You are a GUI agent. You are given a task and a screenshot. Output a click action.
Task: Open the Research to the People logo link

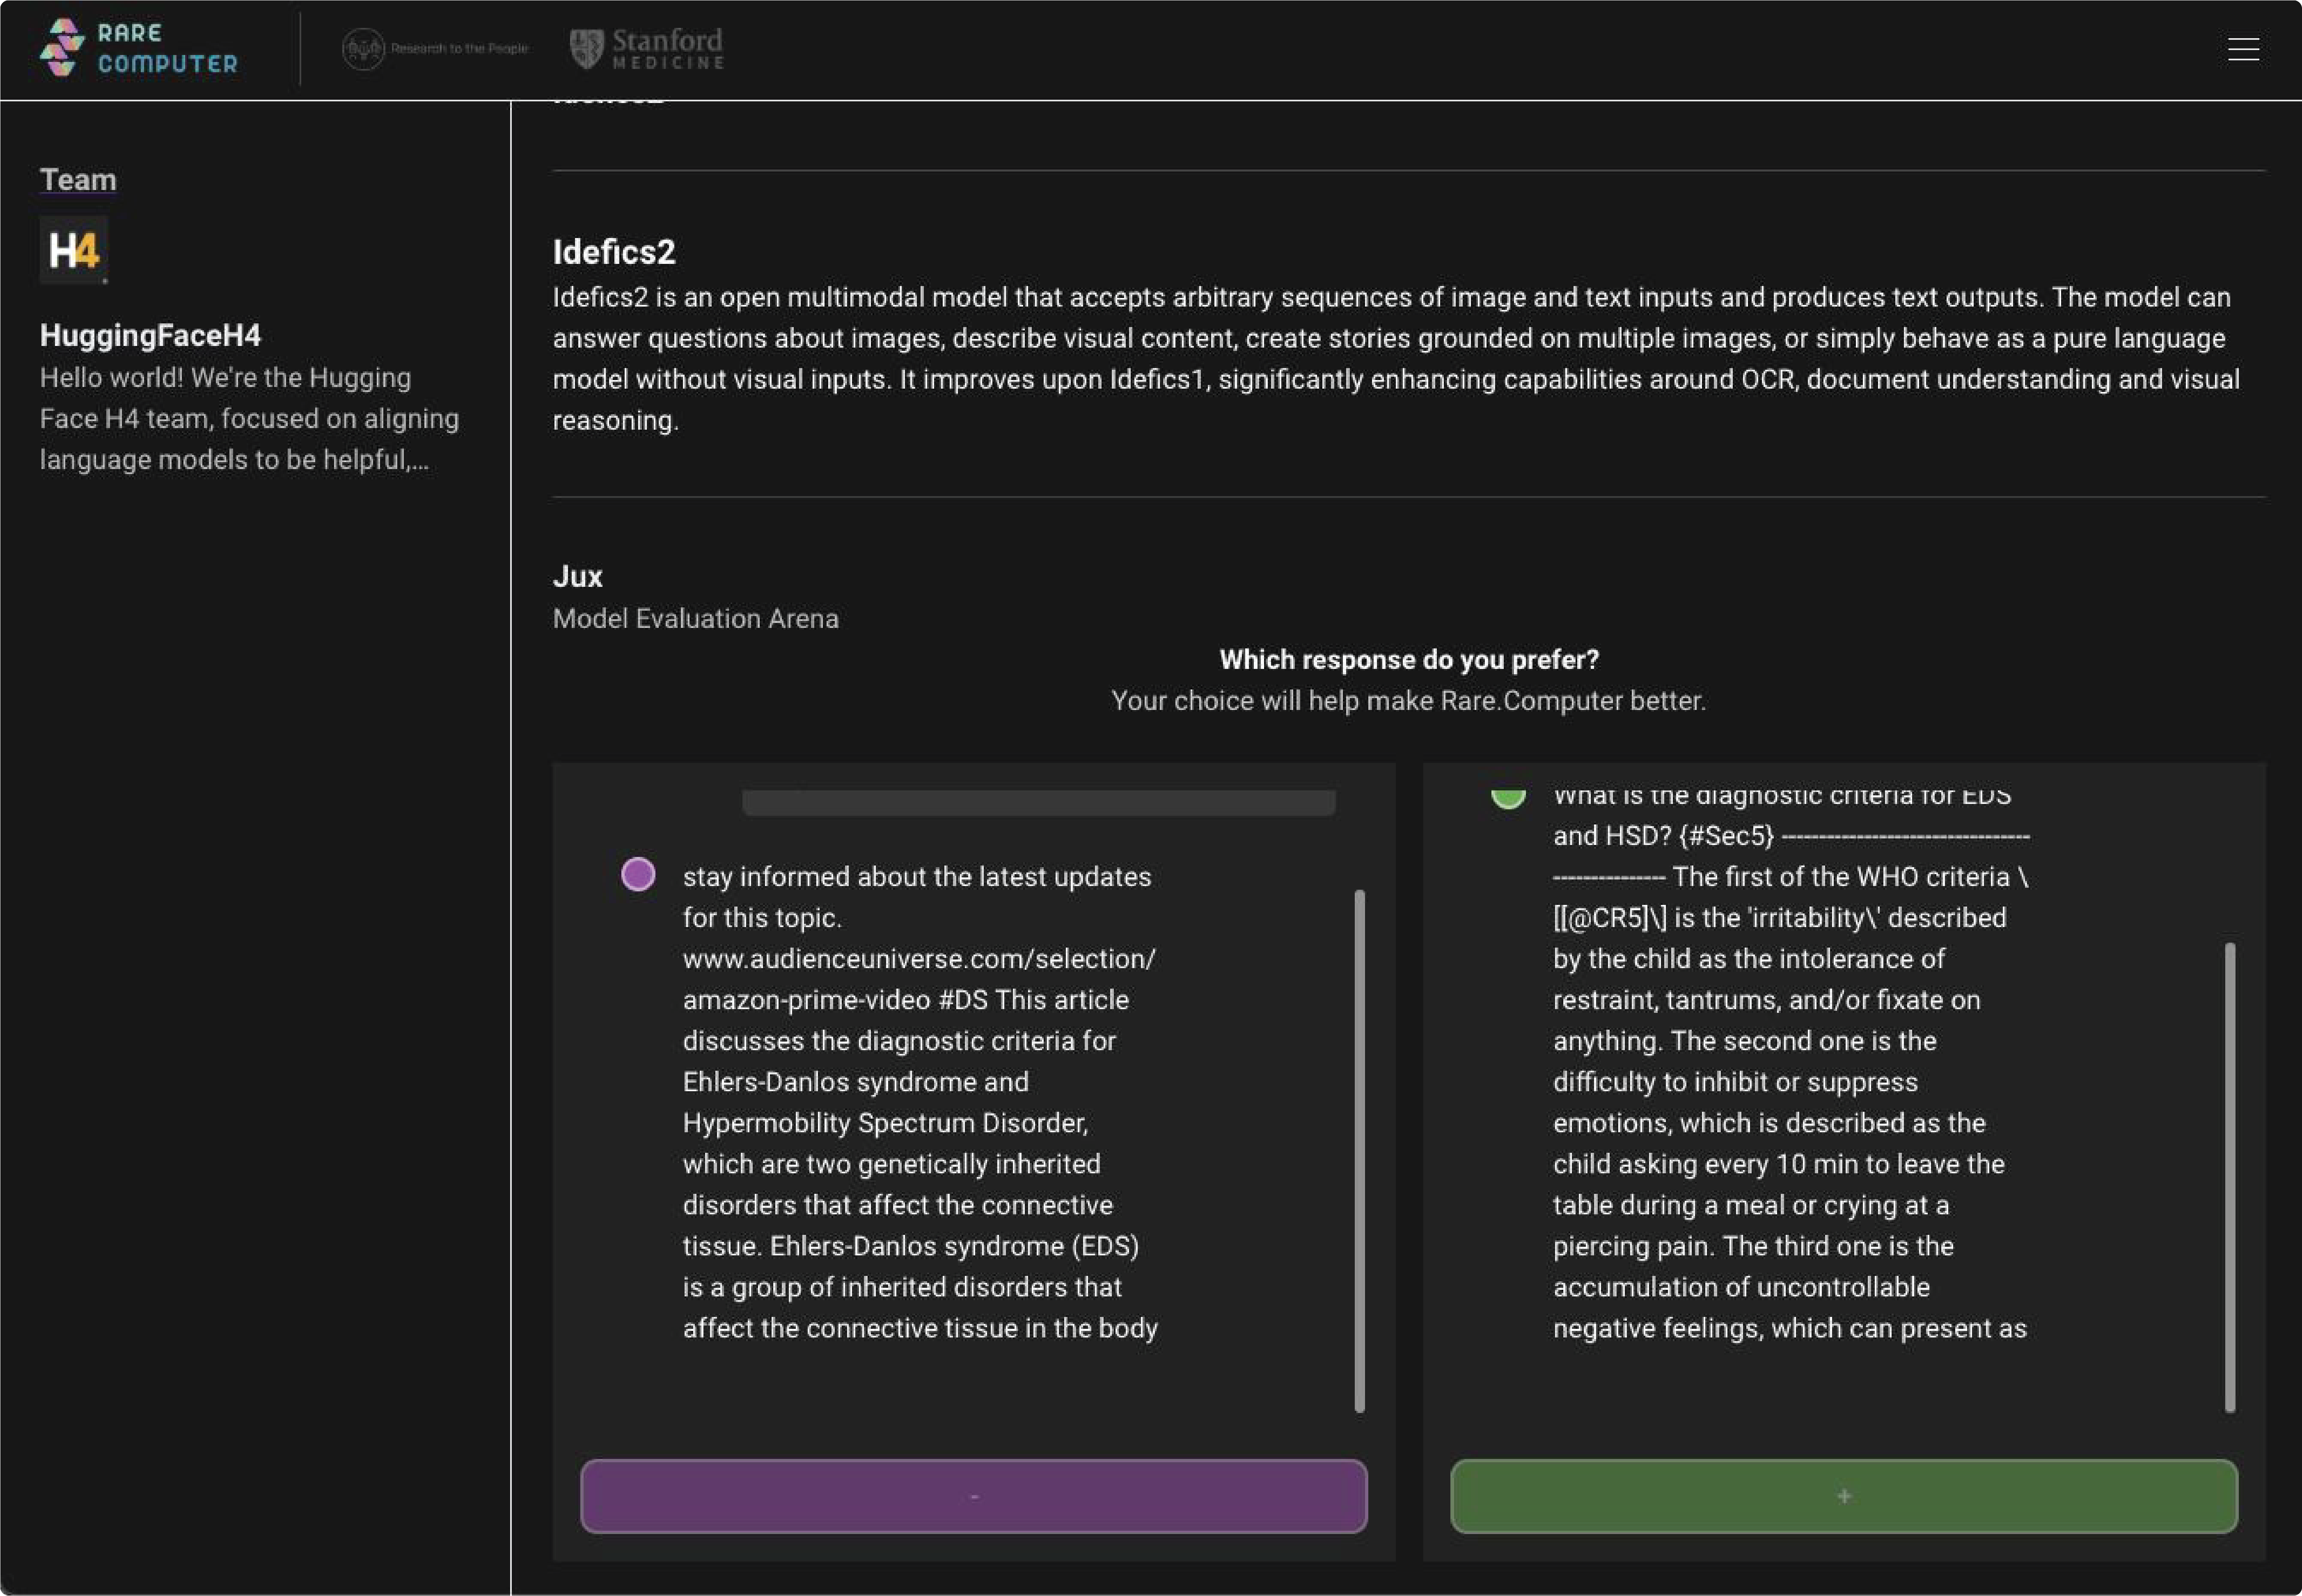click(x=435, y=48)
